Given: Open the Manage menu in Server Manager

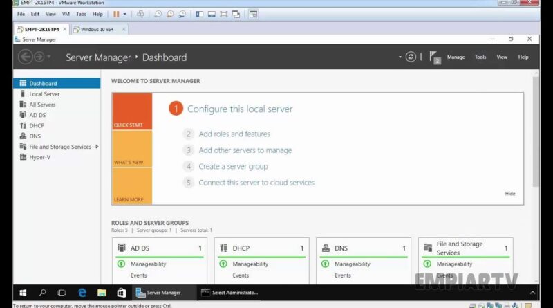Looking at the screenshot, I should pyautogui.click(x=456, y=57).
